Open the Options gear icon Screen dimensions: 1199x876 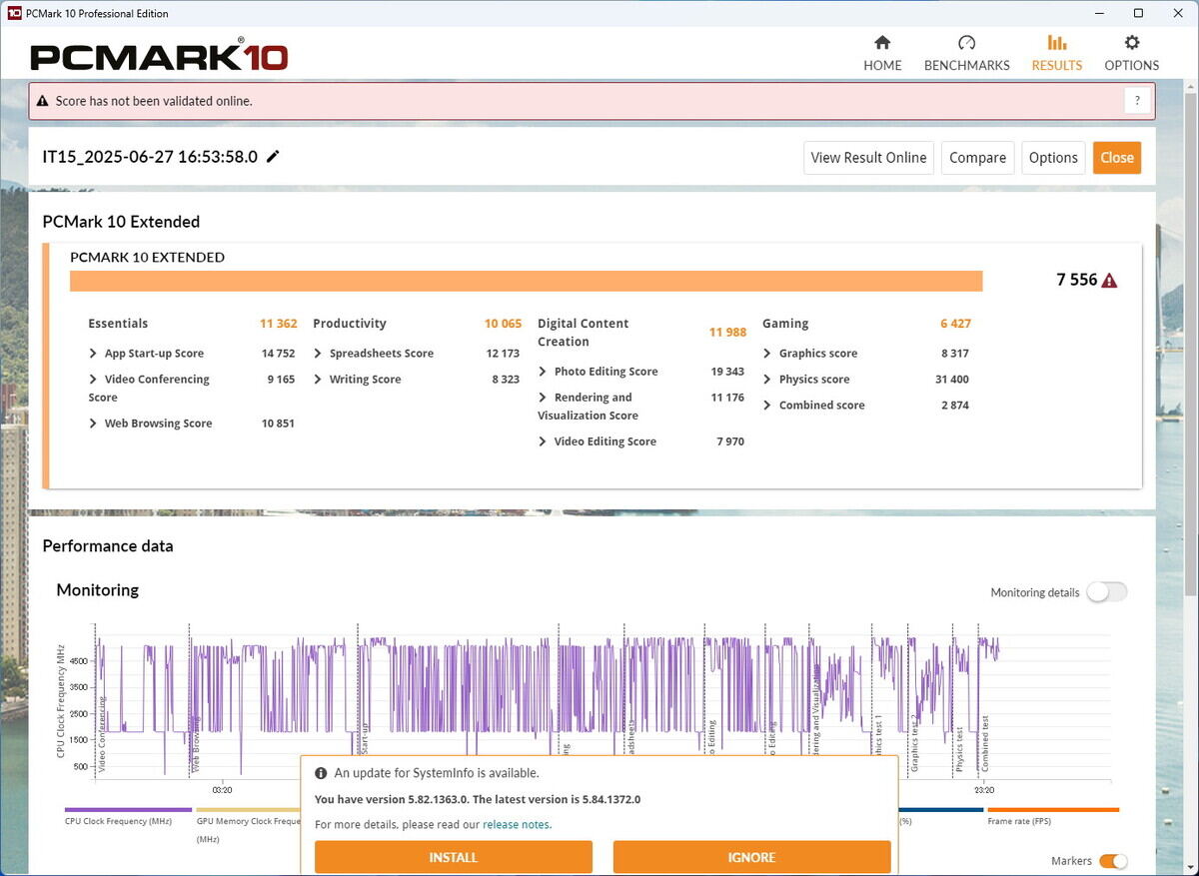[1132, 43]
